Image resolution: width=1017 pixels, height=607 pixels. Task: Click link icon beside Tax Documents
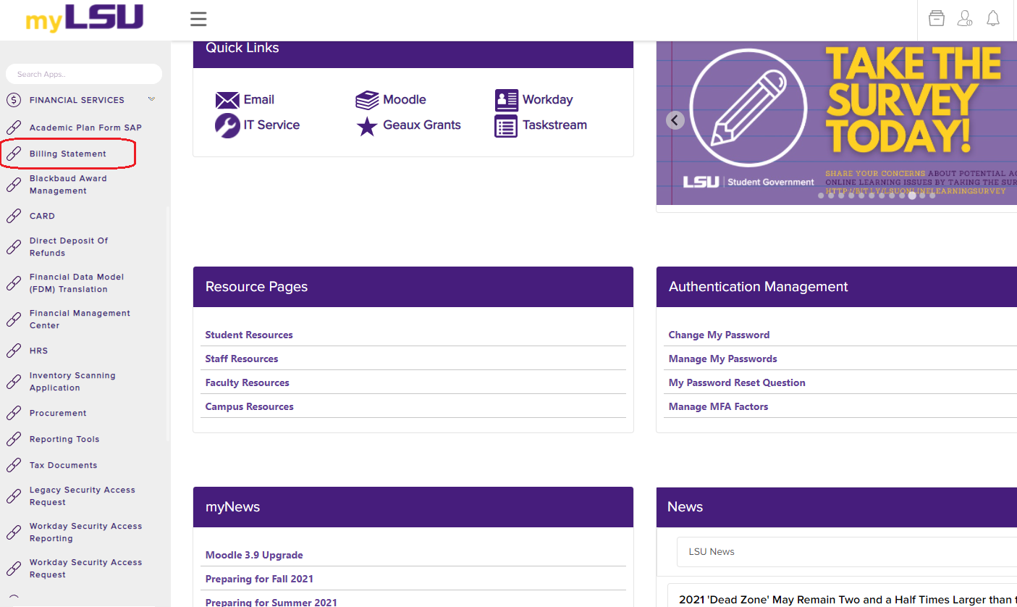pyautogui.click(x=13, y=465)
